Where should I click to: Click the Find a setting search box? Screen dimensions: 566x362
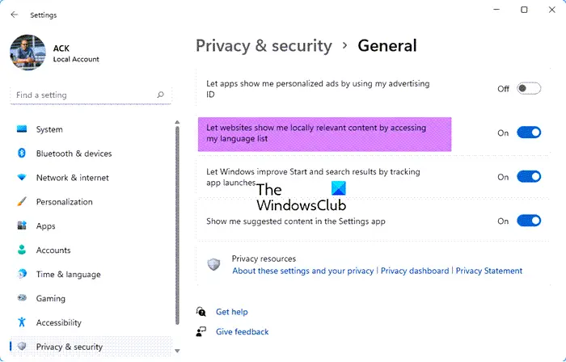(91, 95)
